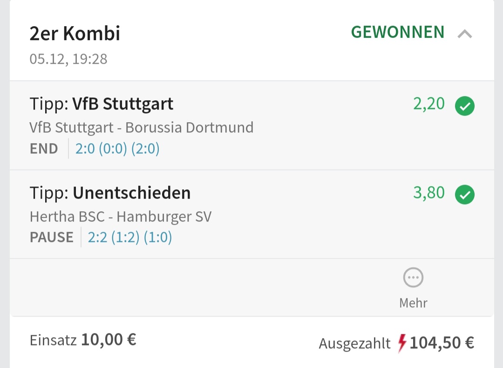Open Hertha BSC - Hamburger SV match

click(120, 216)
